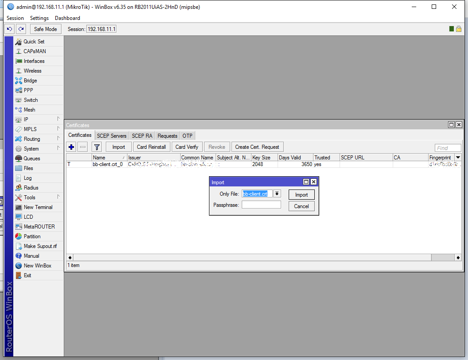468x360 pixels.
Task: Switch to the Requests tab
Action: click(167, 136)
